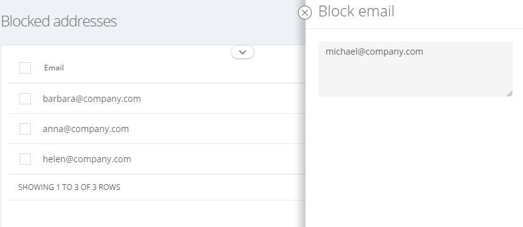Click the Block email panel title
Viewport: 523px width, 227px height.
click(x=356, y=11)
